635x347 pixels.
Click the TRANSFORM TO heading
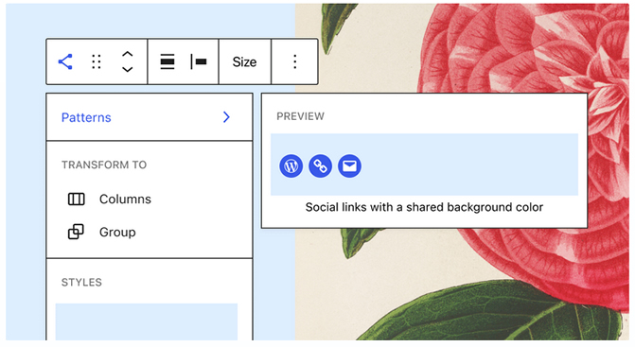(x=104, y=165)
